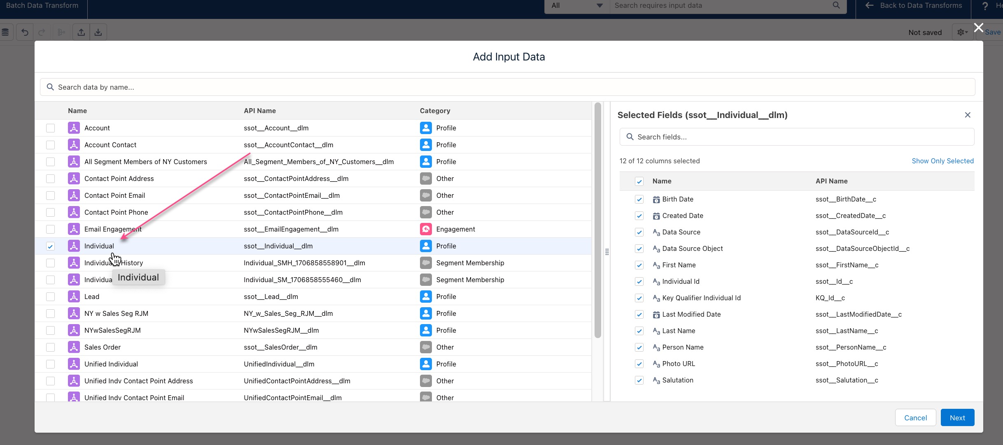Image resolution: width=1003 pixels, height=445 pixels.
Task: Toggle the select-all fields checkbox in the header
Action: pyautogui.click(x=639, y=181)
